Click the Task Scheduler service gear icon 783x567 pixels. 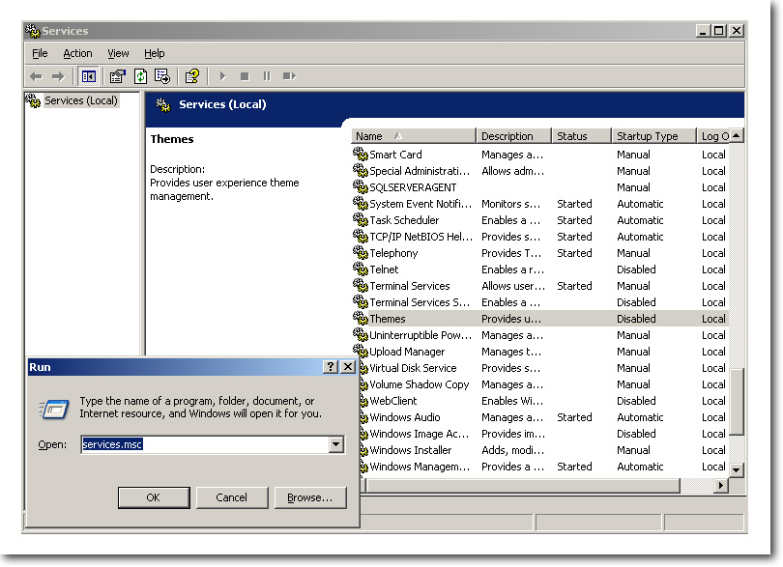click(360, 219)
